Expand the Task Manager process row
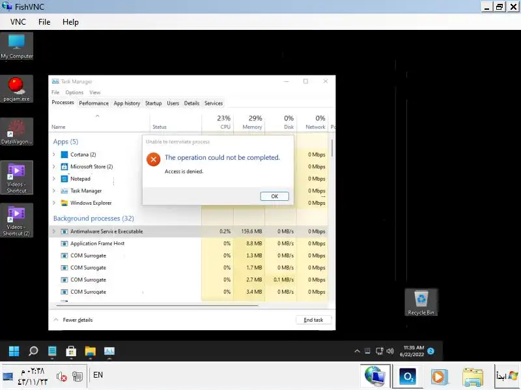The height and width of the screenshot is (390, 521). [54, 190]
